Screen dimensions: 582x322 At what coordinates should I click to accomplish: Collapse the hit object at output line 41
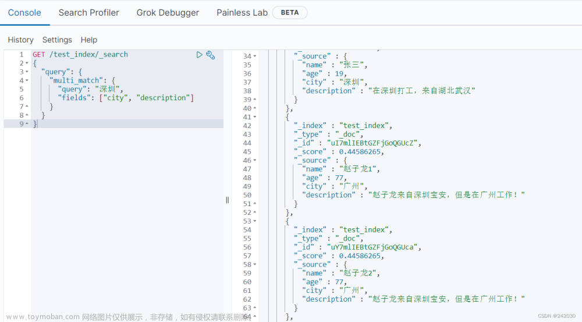(255, 117)
